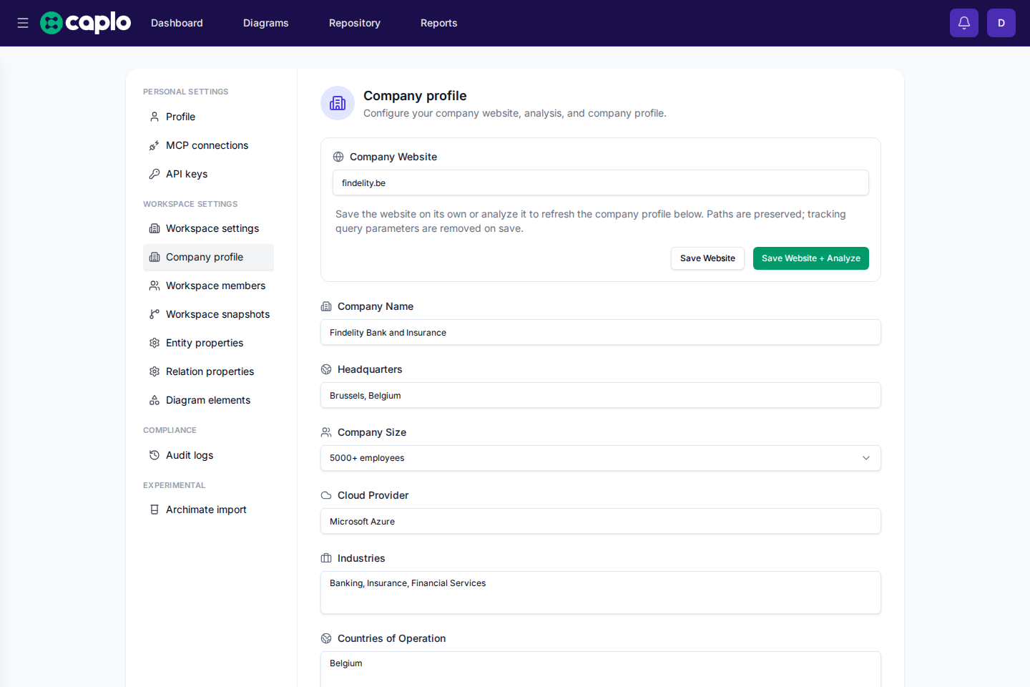
Task: Click the MCP connections plug icon
Action: tap(154, 145)
